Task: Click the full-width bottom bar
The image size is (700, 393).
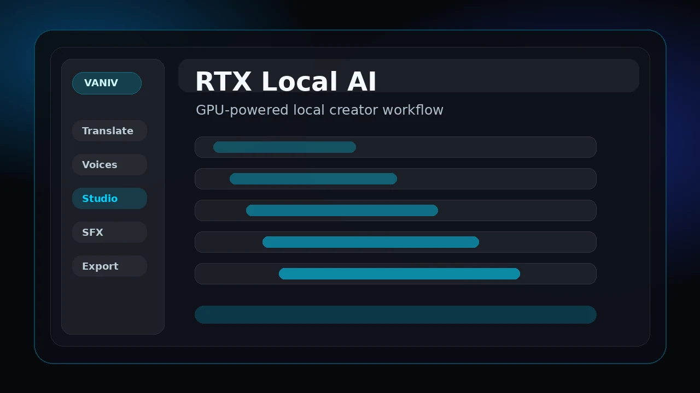Action: [x=395, y=314]
